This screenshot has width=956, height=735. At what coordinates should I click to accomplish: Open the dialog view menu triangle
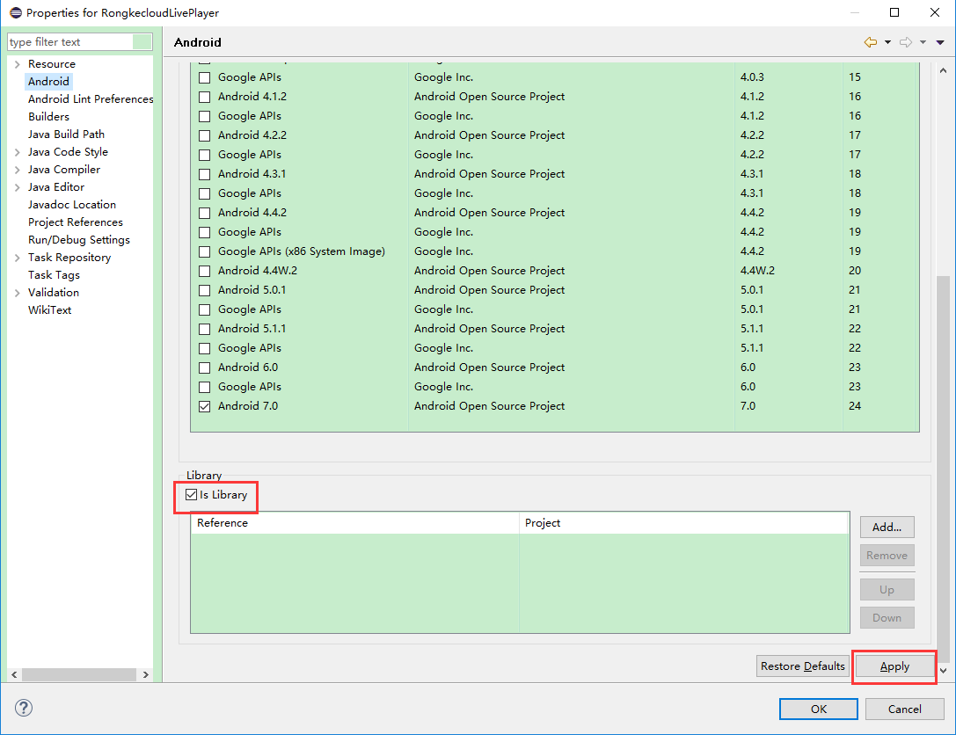(939, 42)
